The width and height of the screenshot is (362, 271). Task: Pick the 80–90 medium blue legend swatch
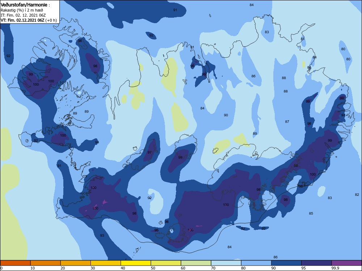tap(256, 263)
